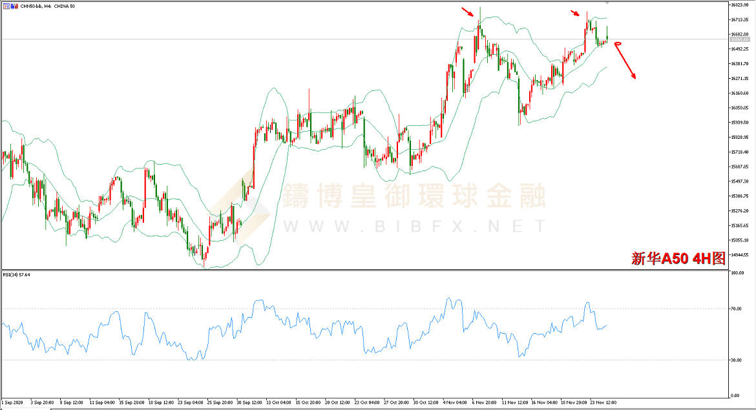Select the red arrow above the 23 Nov peak
Image resolution: width=756 pixels, height=410 pixels.
click(575, 14)
